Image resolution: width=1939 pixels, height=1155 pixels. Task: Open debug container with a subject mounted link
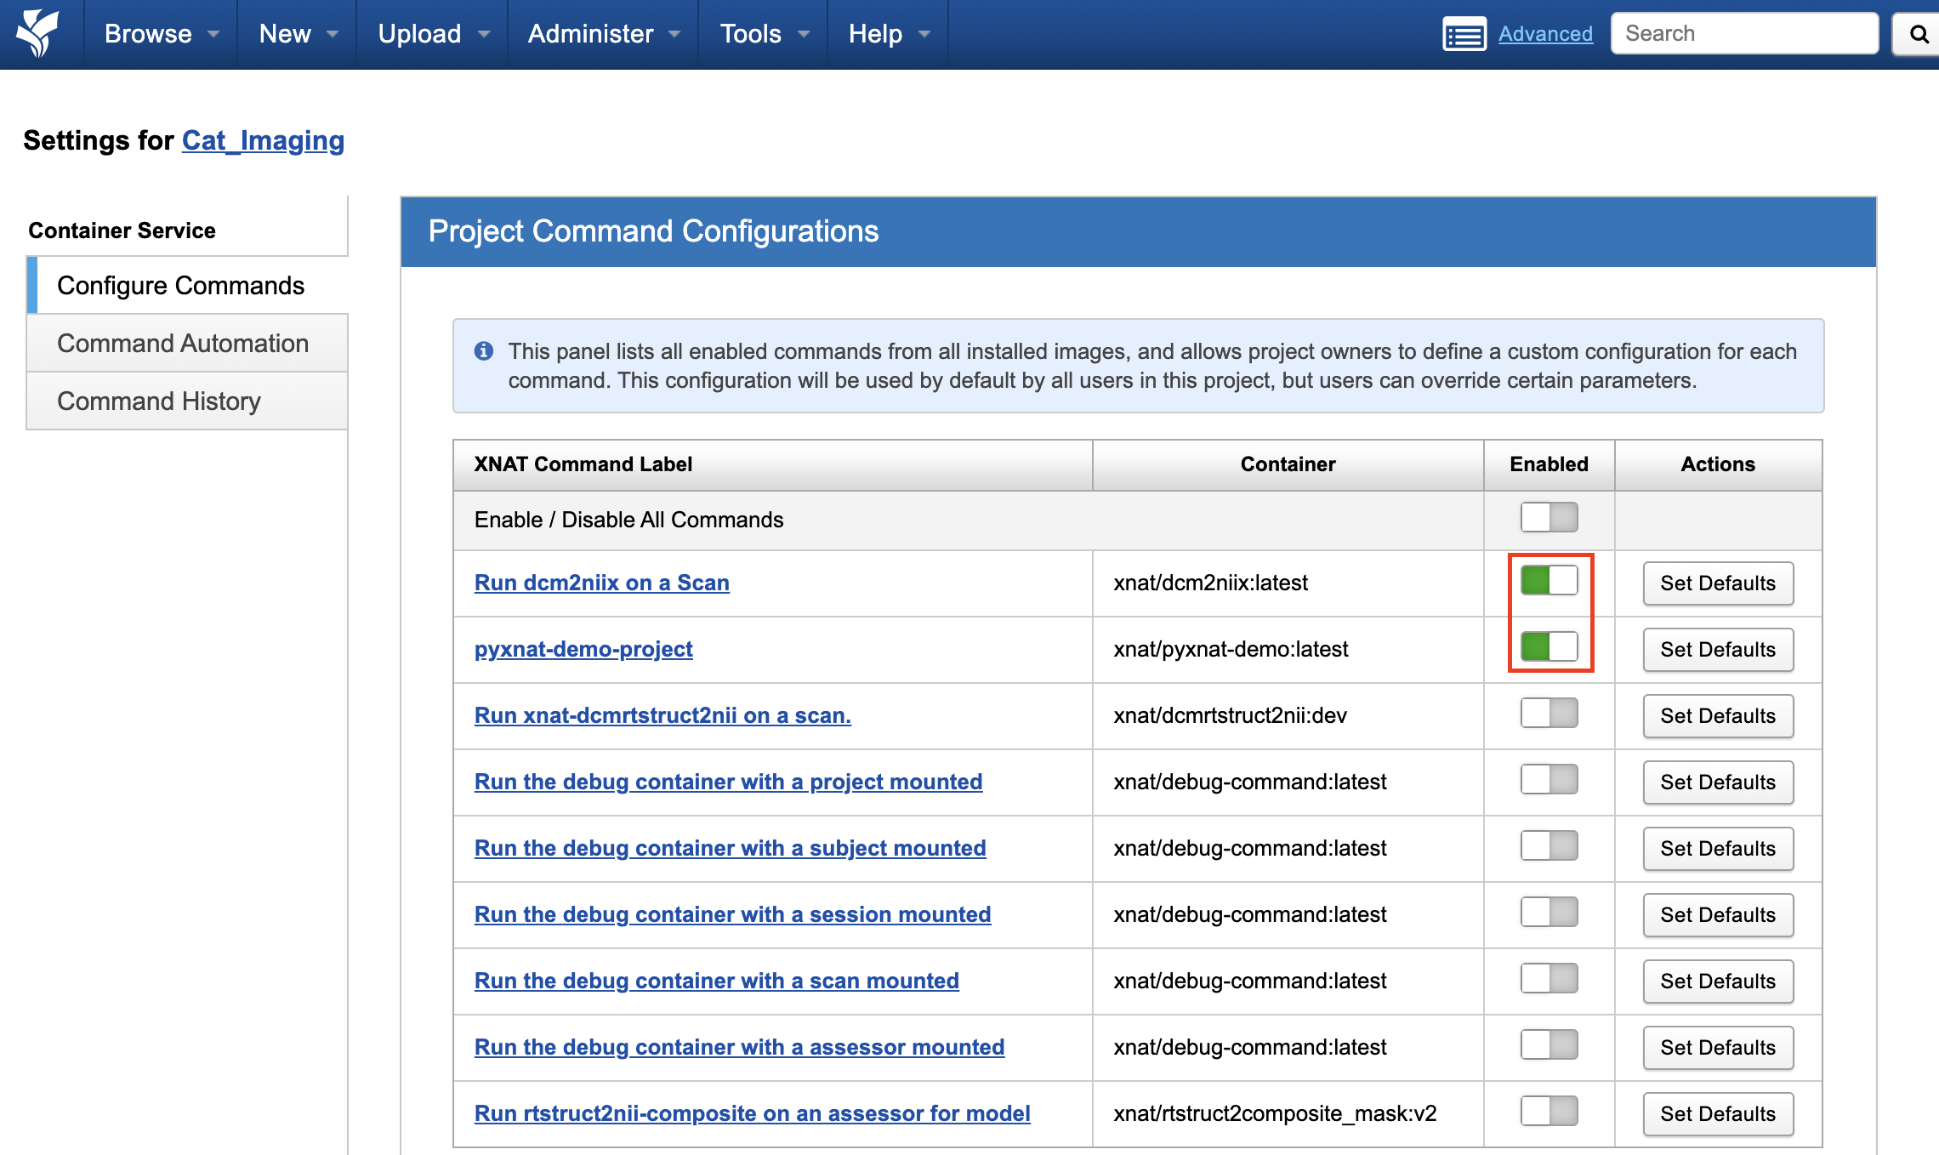[730, 848]
